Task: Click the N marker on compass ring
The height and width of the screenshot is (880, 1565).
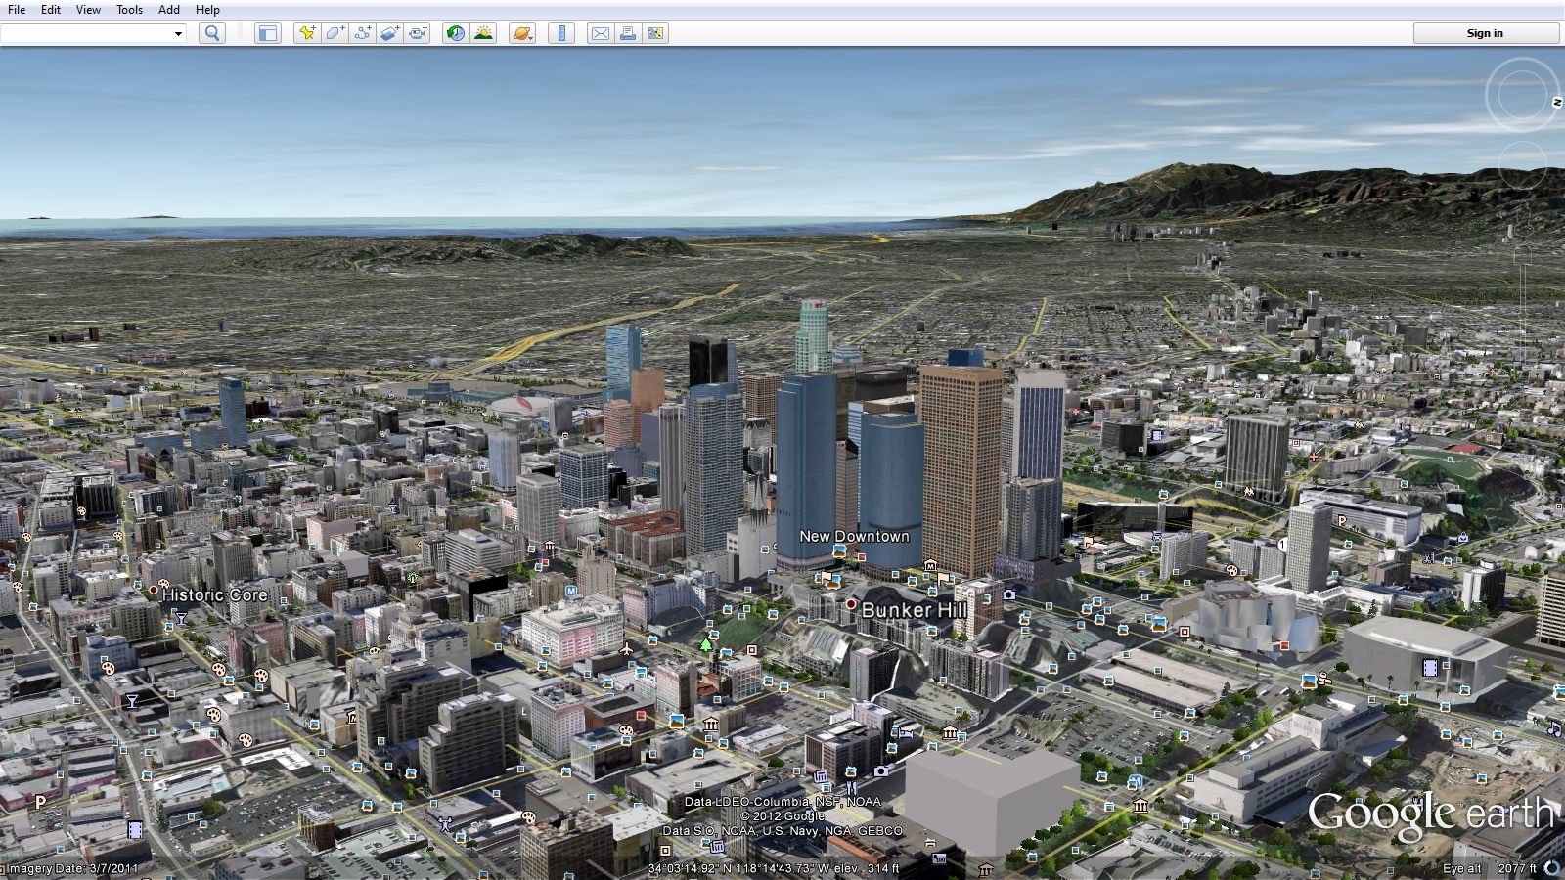Action: pyautogui.click(x=1556, y=102)
